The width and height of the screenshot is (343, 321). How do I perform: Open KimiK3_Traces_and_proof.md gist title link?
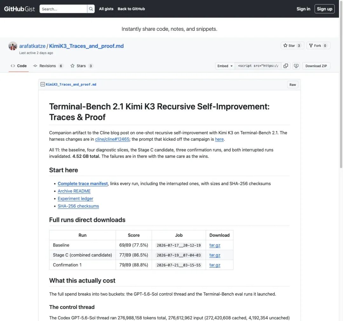(86, 46)
